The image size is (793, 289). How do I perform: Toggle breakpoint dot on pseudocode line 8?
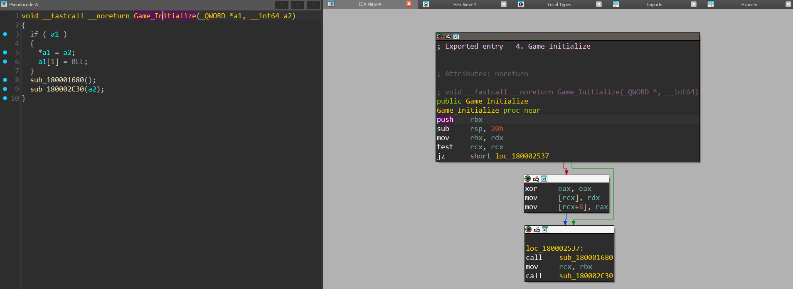tap(5, 80)
